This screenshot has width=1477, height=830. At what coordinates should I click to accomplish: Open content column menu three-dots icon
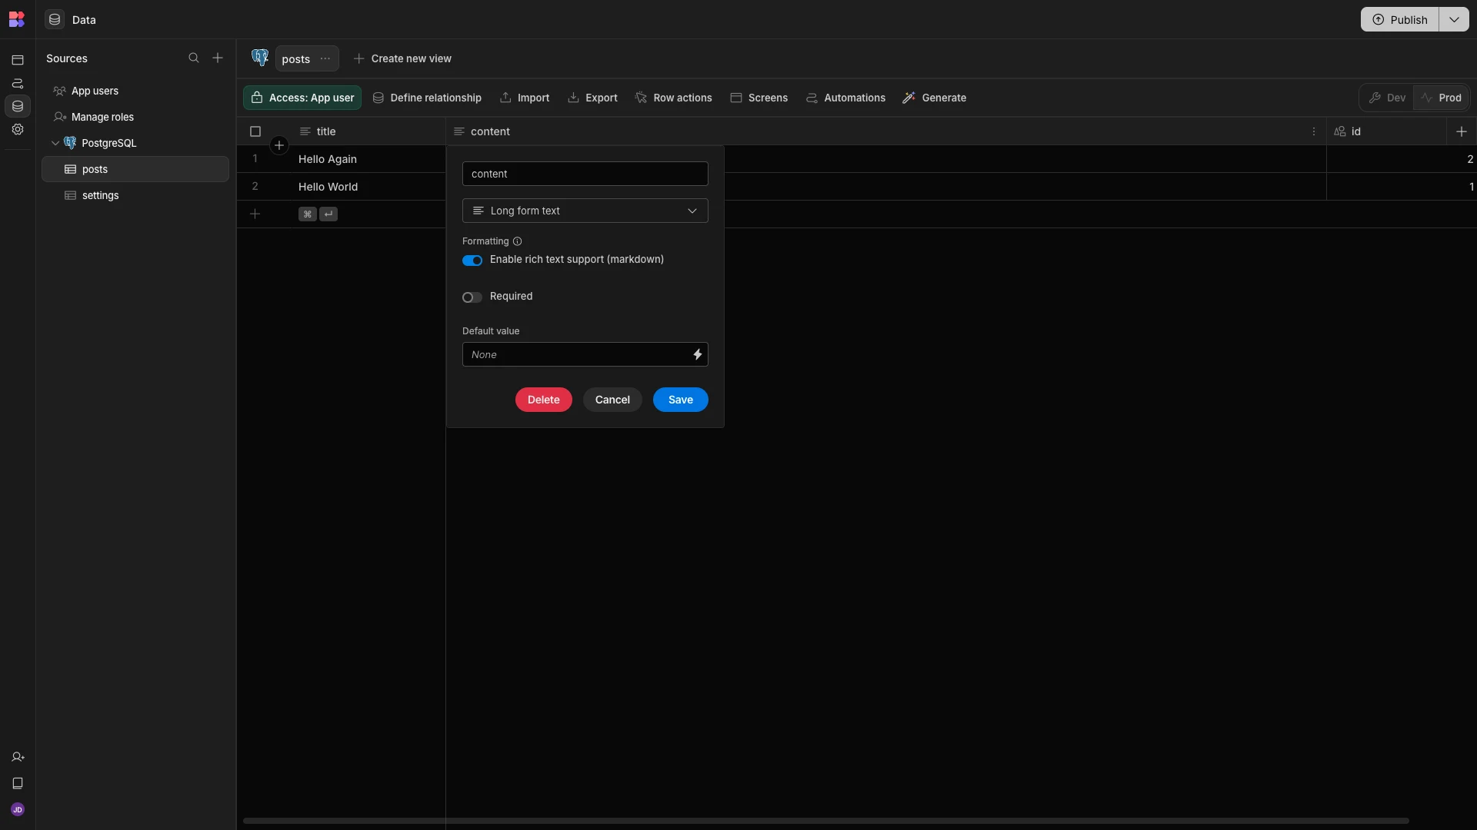1314,131
